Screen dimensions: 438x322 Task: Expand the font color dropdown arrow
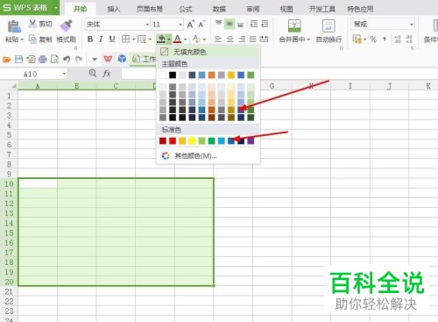185,39
